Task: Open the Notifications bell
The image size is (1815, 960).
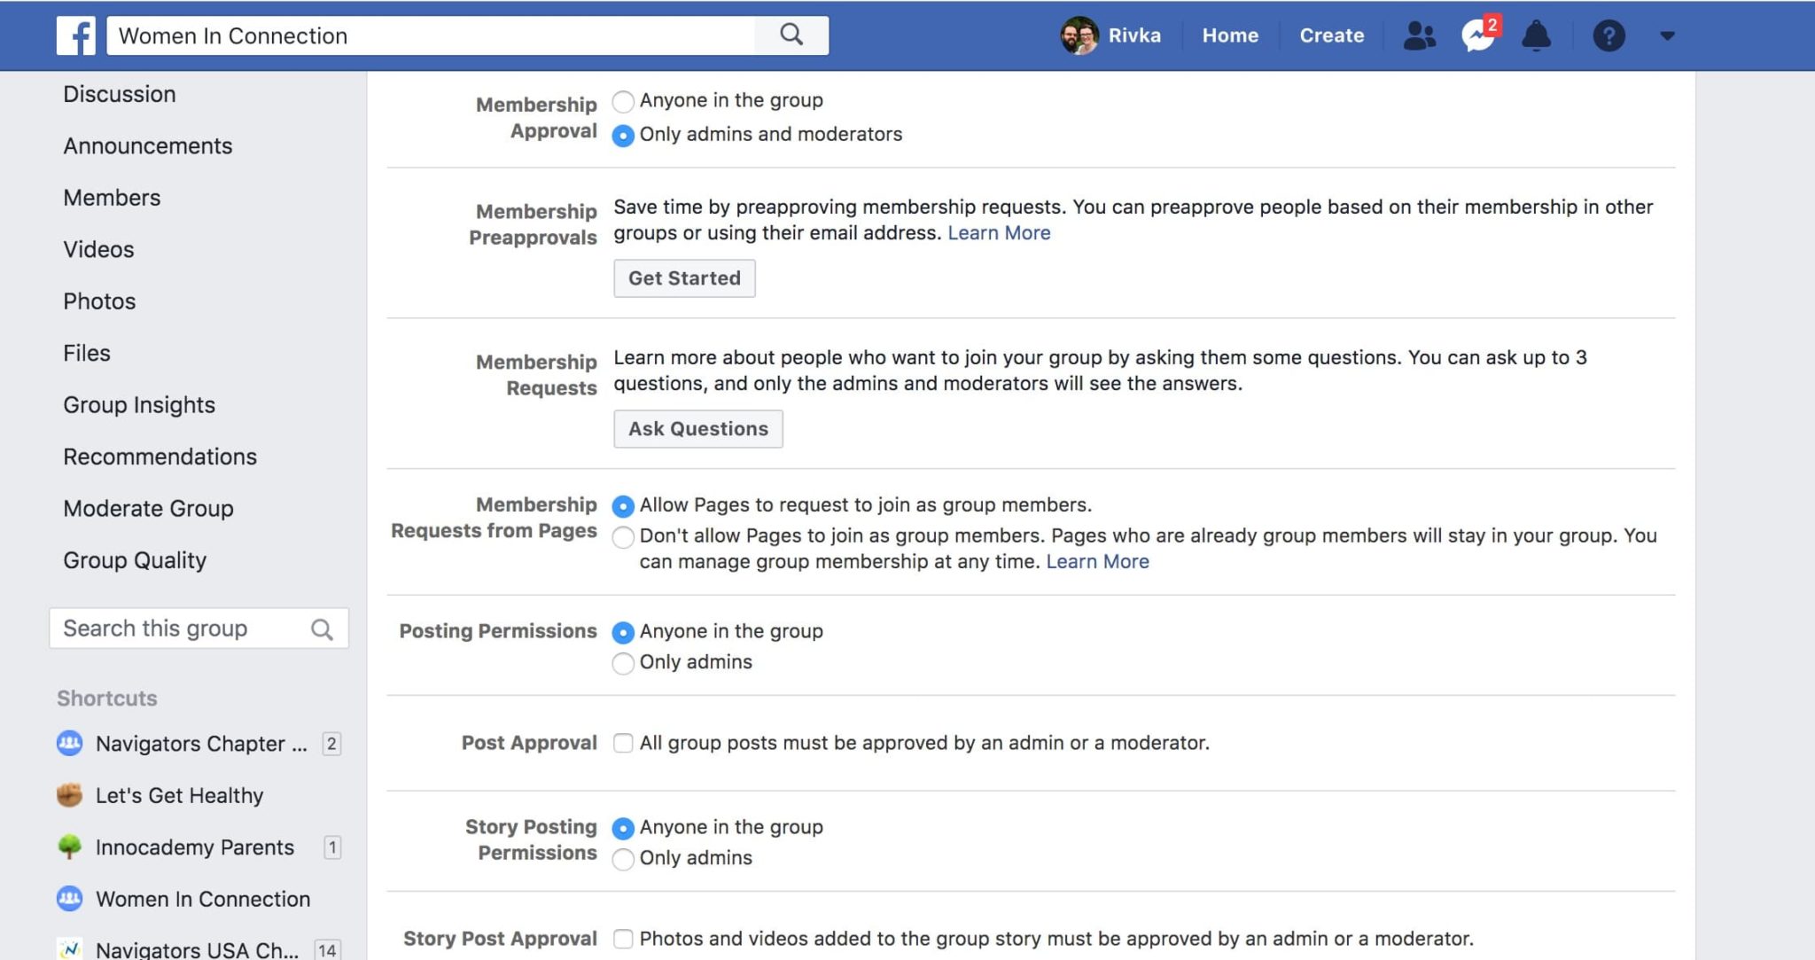Action: pyautogui.click(x=1536, y=35)
